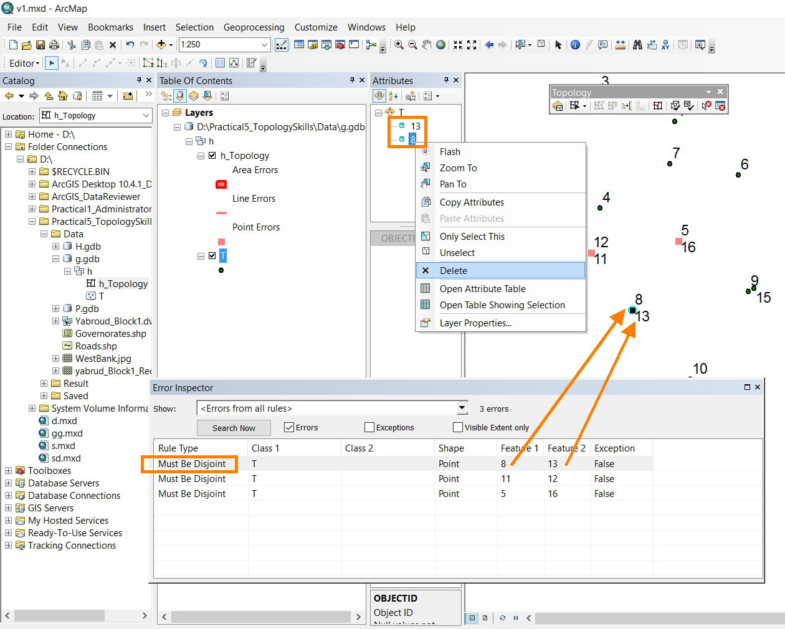Click the Exception column header

tap(621, 448)
